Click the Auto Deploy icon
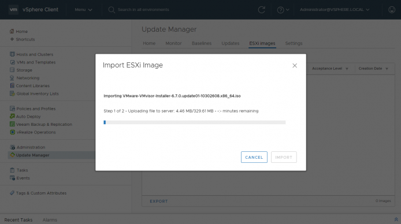The image size is (401, 224). coord(12,116)
